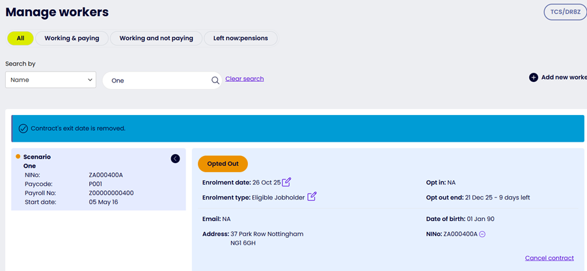Viewport: 587px width, 271px height.
Task: Click the search magnifier icon
Action: coord(215,81)
